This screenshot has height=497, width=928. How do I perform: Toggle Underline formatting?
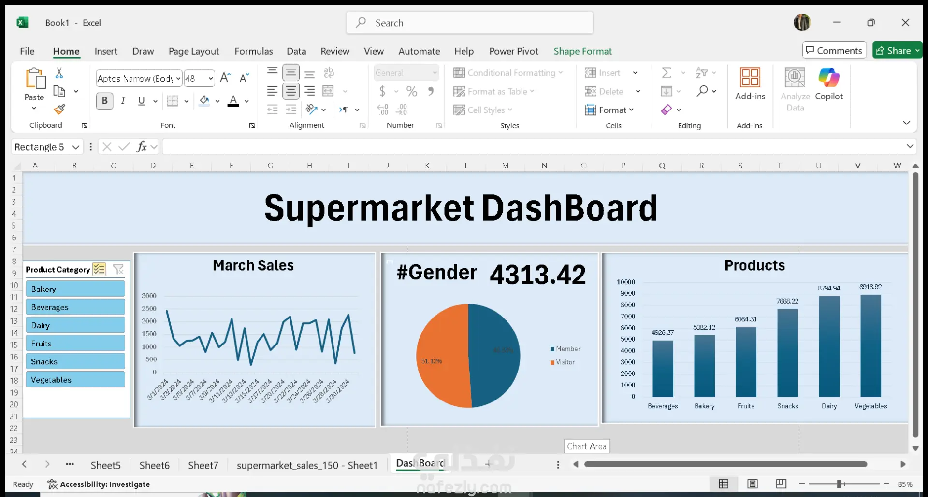pyautogui.click(x=141, y=101)
